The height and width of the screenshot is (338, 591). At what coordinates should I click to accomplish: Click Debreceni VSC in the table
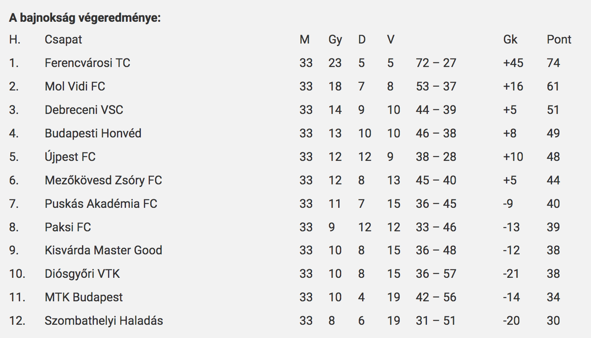pos(84,110)
